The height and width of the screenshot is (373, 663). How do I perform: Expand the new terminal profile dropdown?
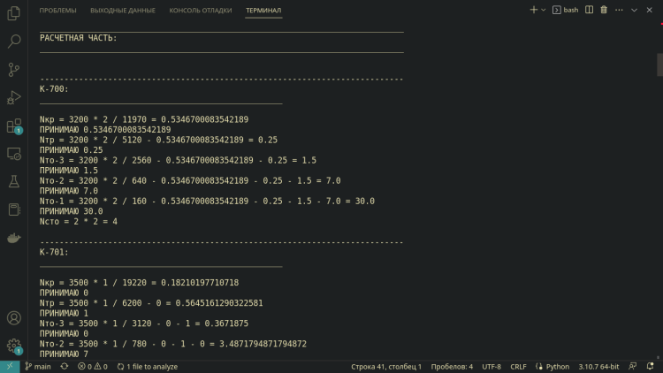pos(544,10)
